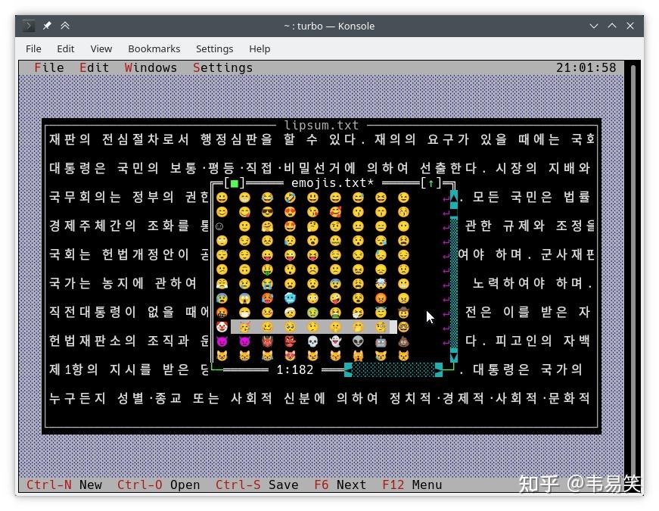
Task: Open Konsole Bookmarks menu
Action: 154,48
